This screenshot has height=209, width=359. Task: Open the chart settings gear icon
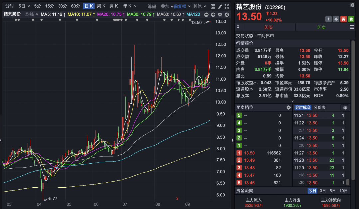[x=220, y=15]
